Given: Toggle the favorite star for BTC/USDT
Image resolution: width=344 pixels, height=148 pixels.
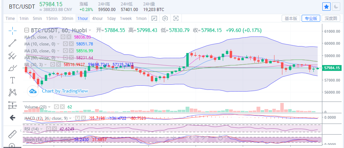Looking at the screenshot, I should (326, 7).
